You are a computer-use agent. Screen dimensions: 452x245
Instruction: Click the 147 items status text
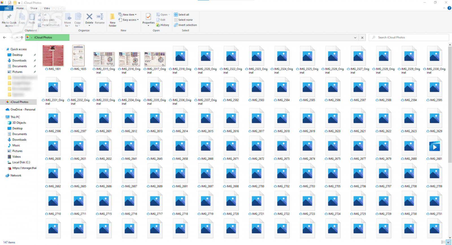9,242
